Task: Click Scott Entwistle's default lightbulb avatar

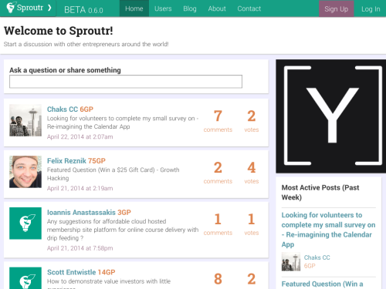Action: [25, 278]
